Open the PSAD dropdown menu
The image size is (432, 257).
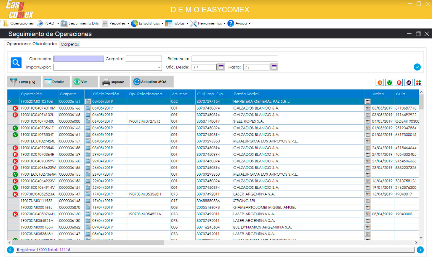pos(48,23)
